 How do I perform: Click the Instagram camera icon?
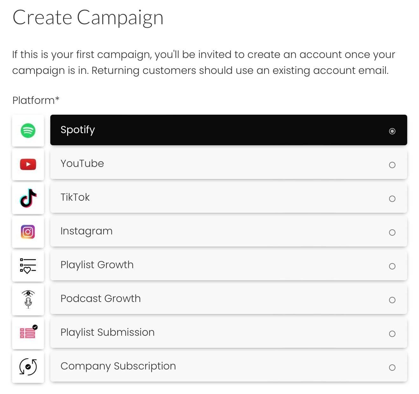(28, 232)
